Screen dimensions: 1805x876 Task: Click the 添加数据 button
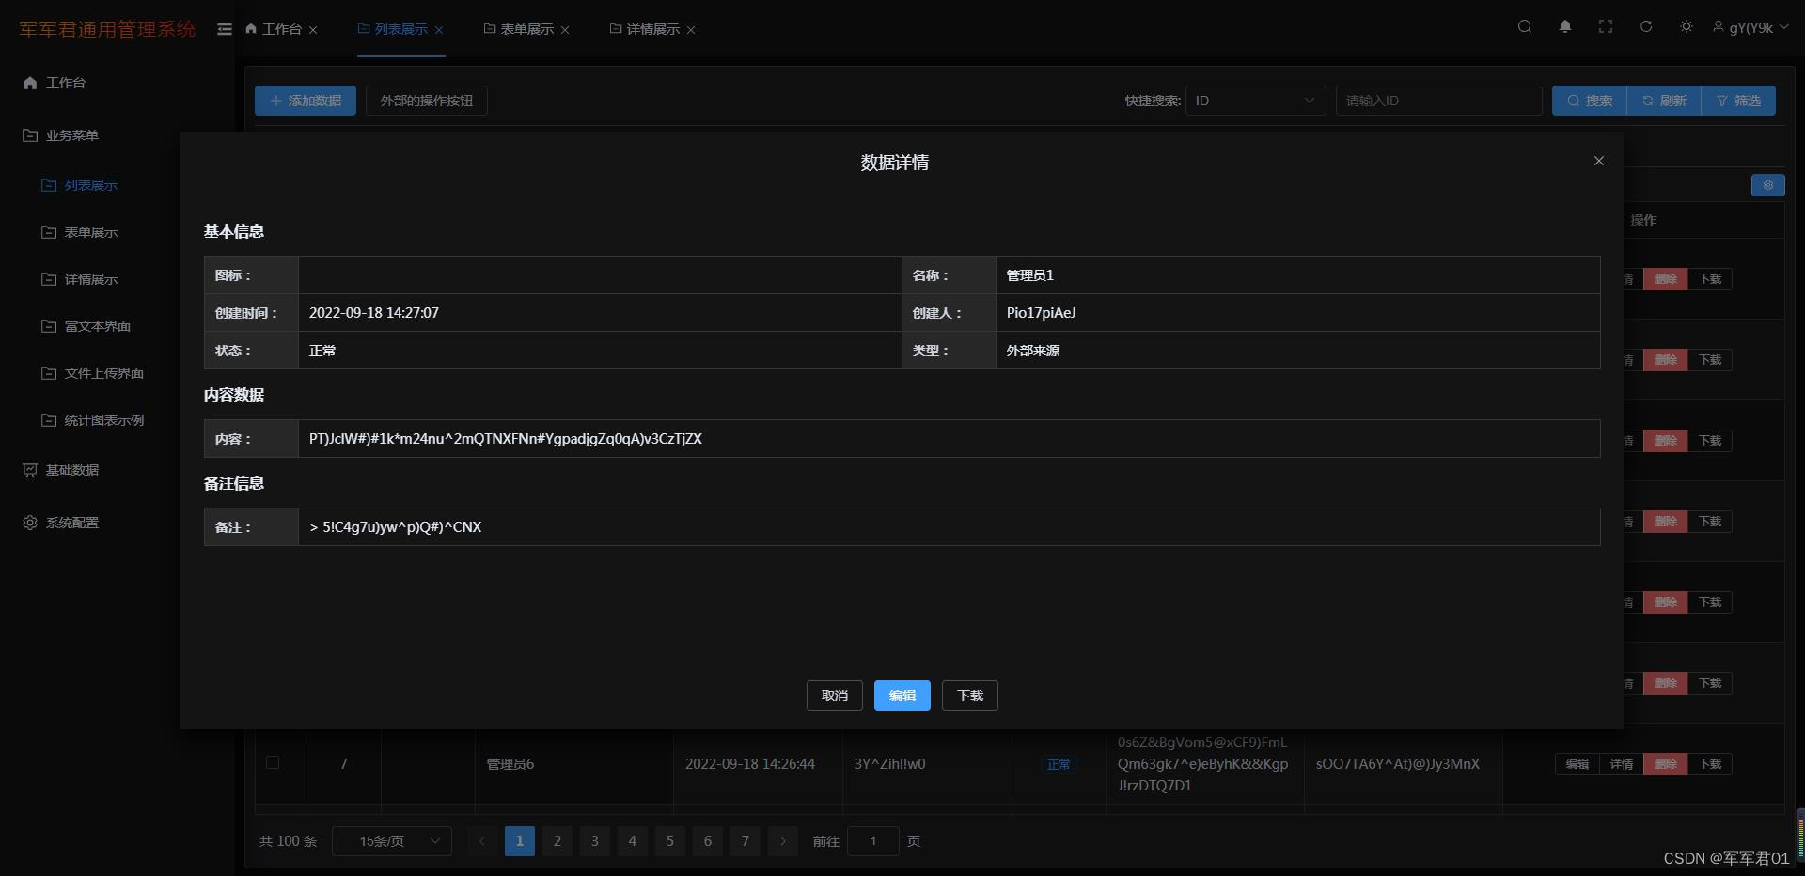point(305,101)
